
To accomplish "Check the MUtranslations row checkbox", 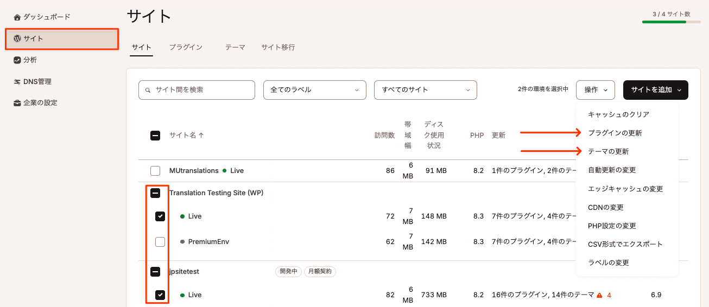I will tap(155, 171).
